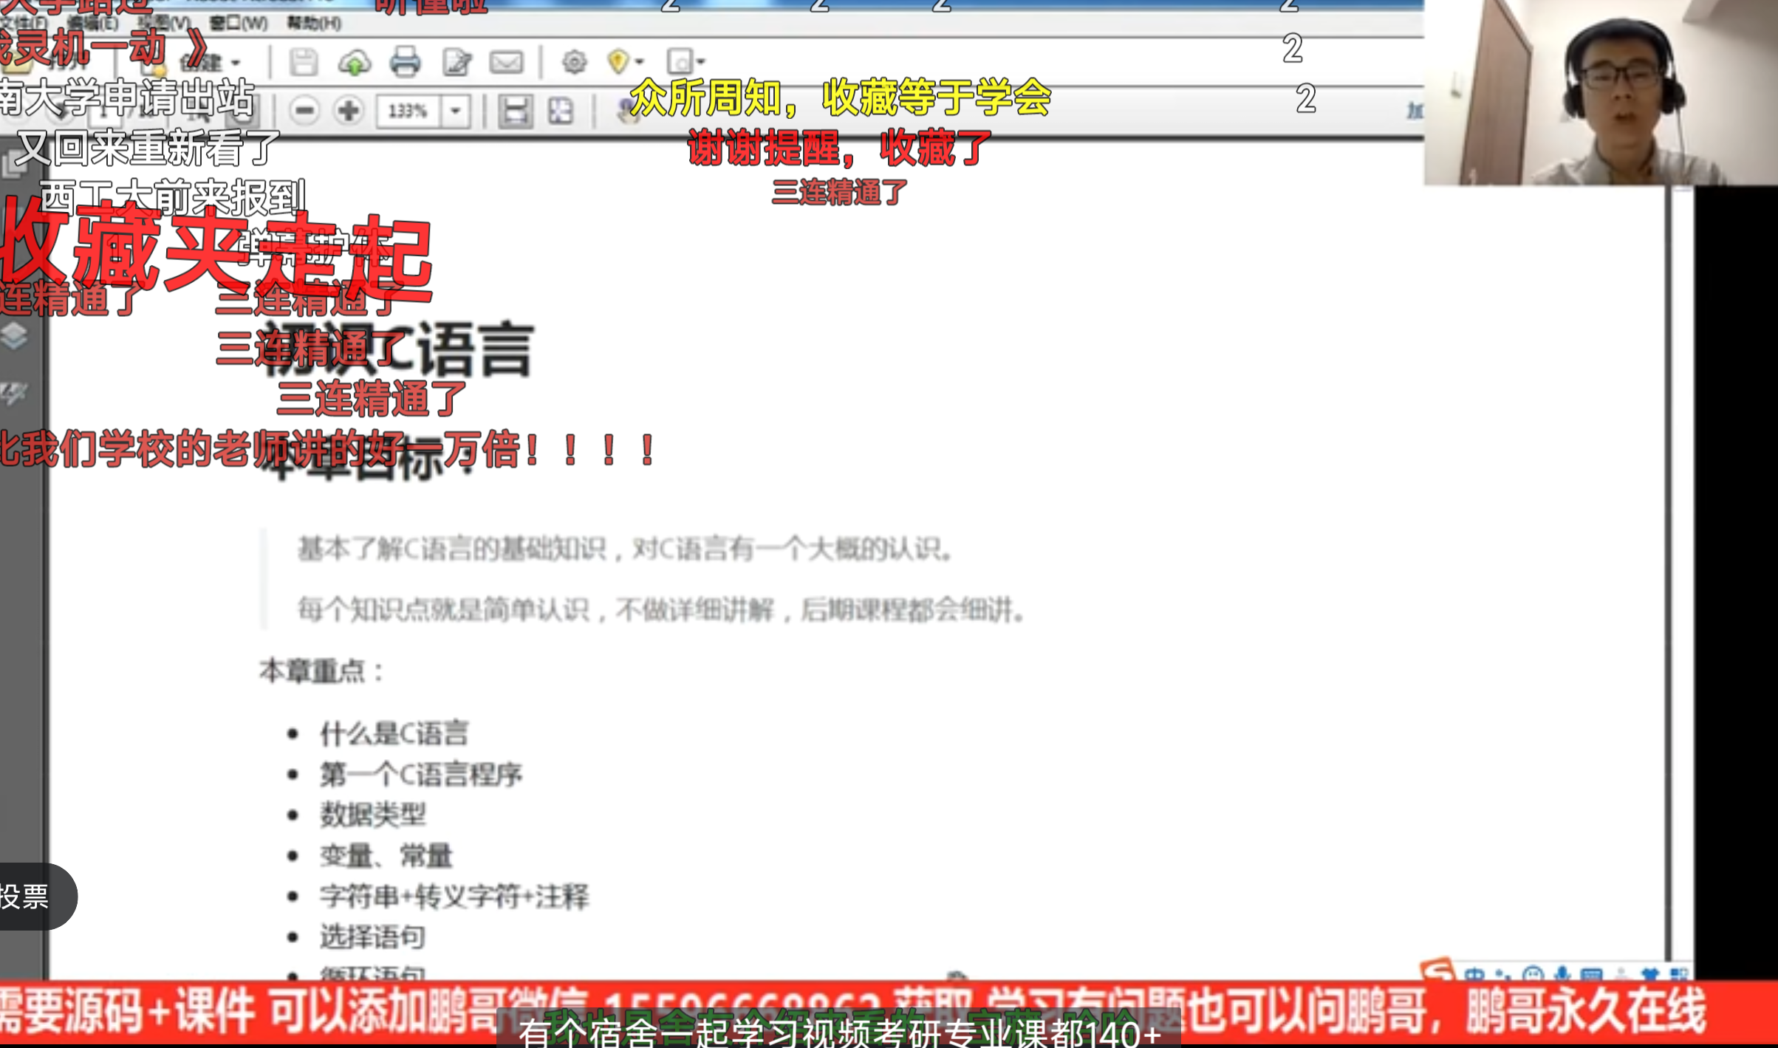
Task: Open the 帮助(H) menu
Action: [314, 23]
